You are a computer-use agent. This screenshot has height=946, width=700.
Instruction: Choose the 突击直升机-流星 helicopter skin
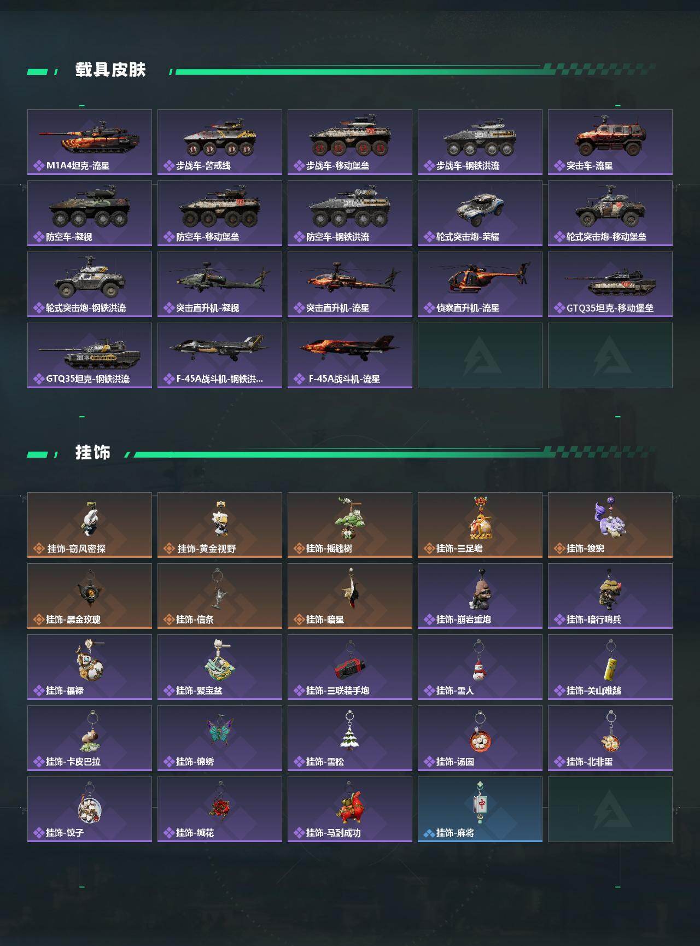coord(350,284)
